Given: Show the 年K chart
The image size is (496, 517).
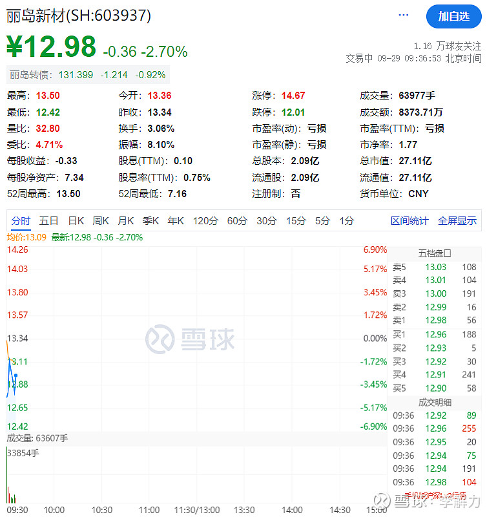Looking at the screenshot, I should click(176, 221).
